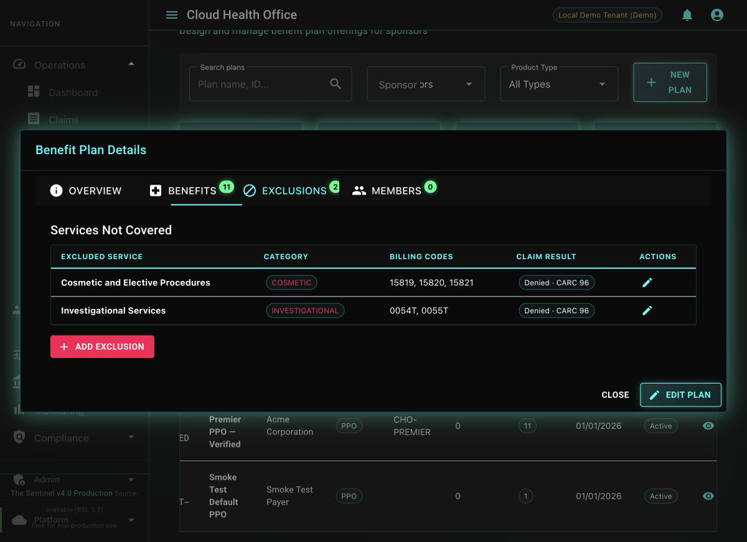Viewport: 747px width, 542px height.
Task: Click the PPO chip in Acme Corporation row
Action: tap(349, 426)
